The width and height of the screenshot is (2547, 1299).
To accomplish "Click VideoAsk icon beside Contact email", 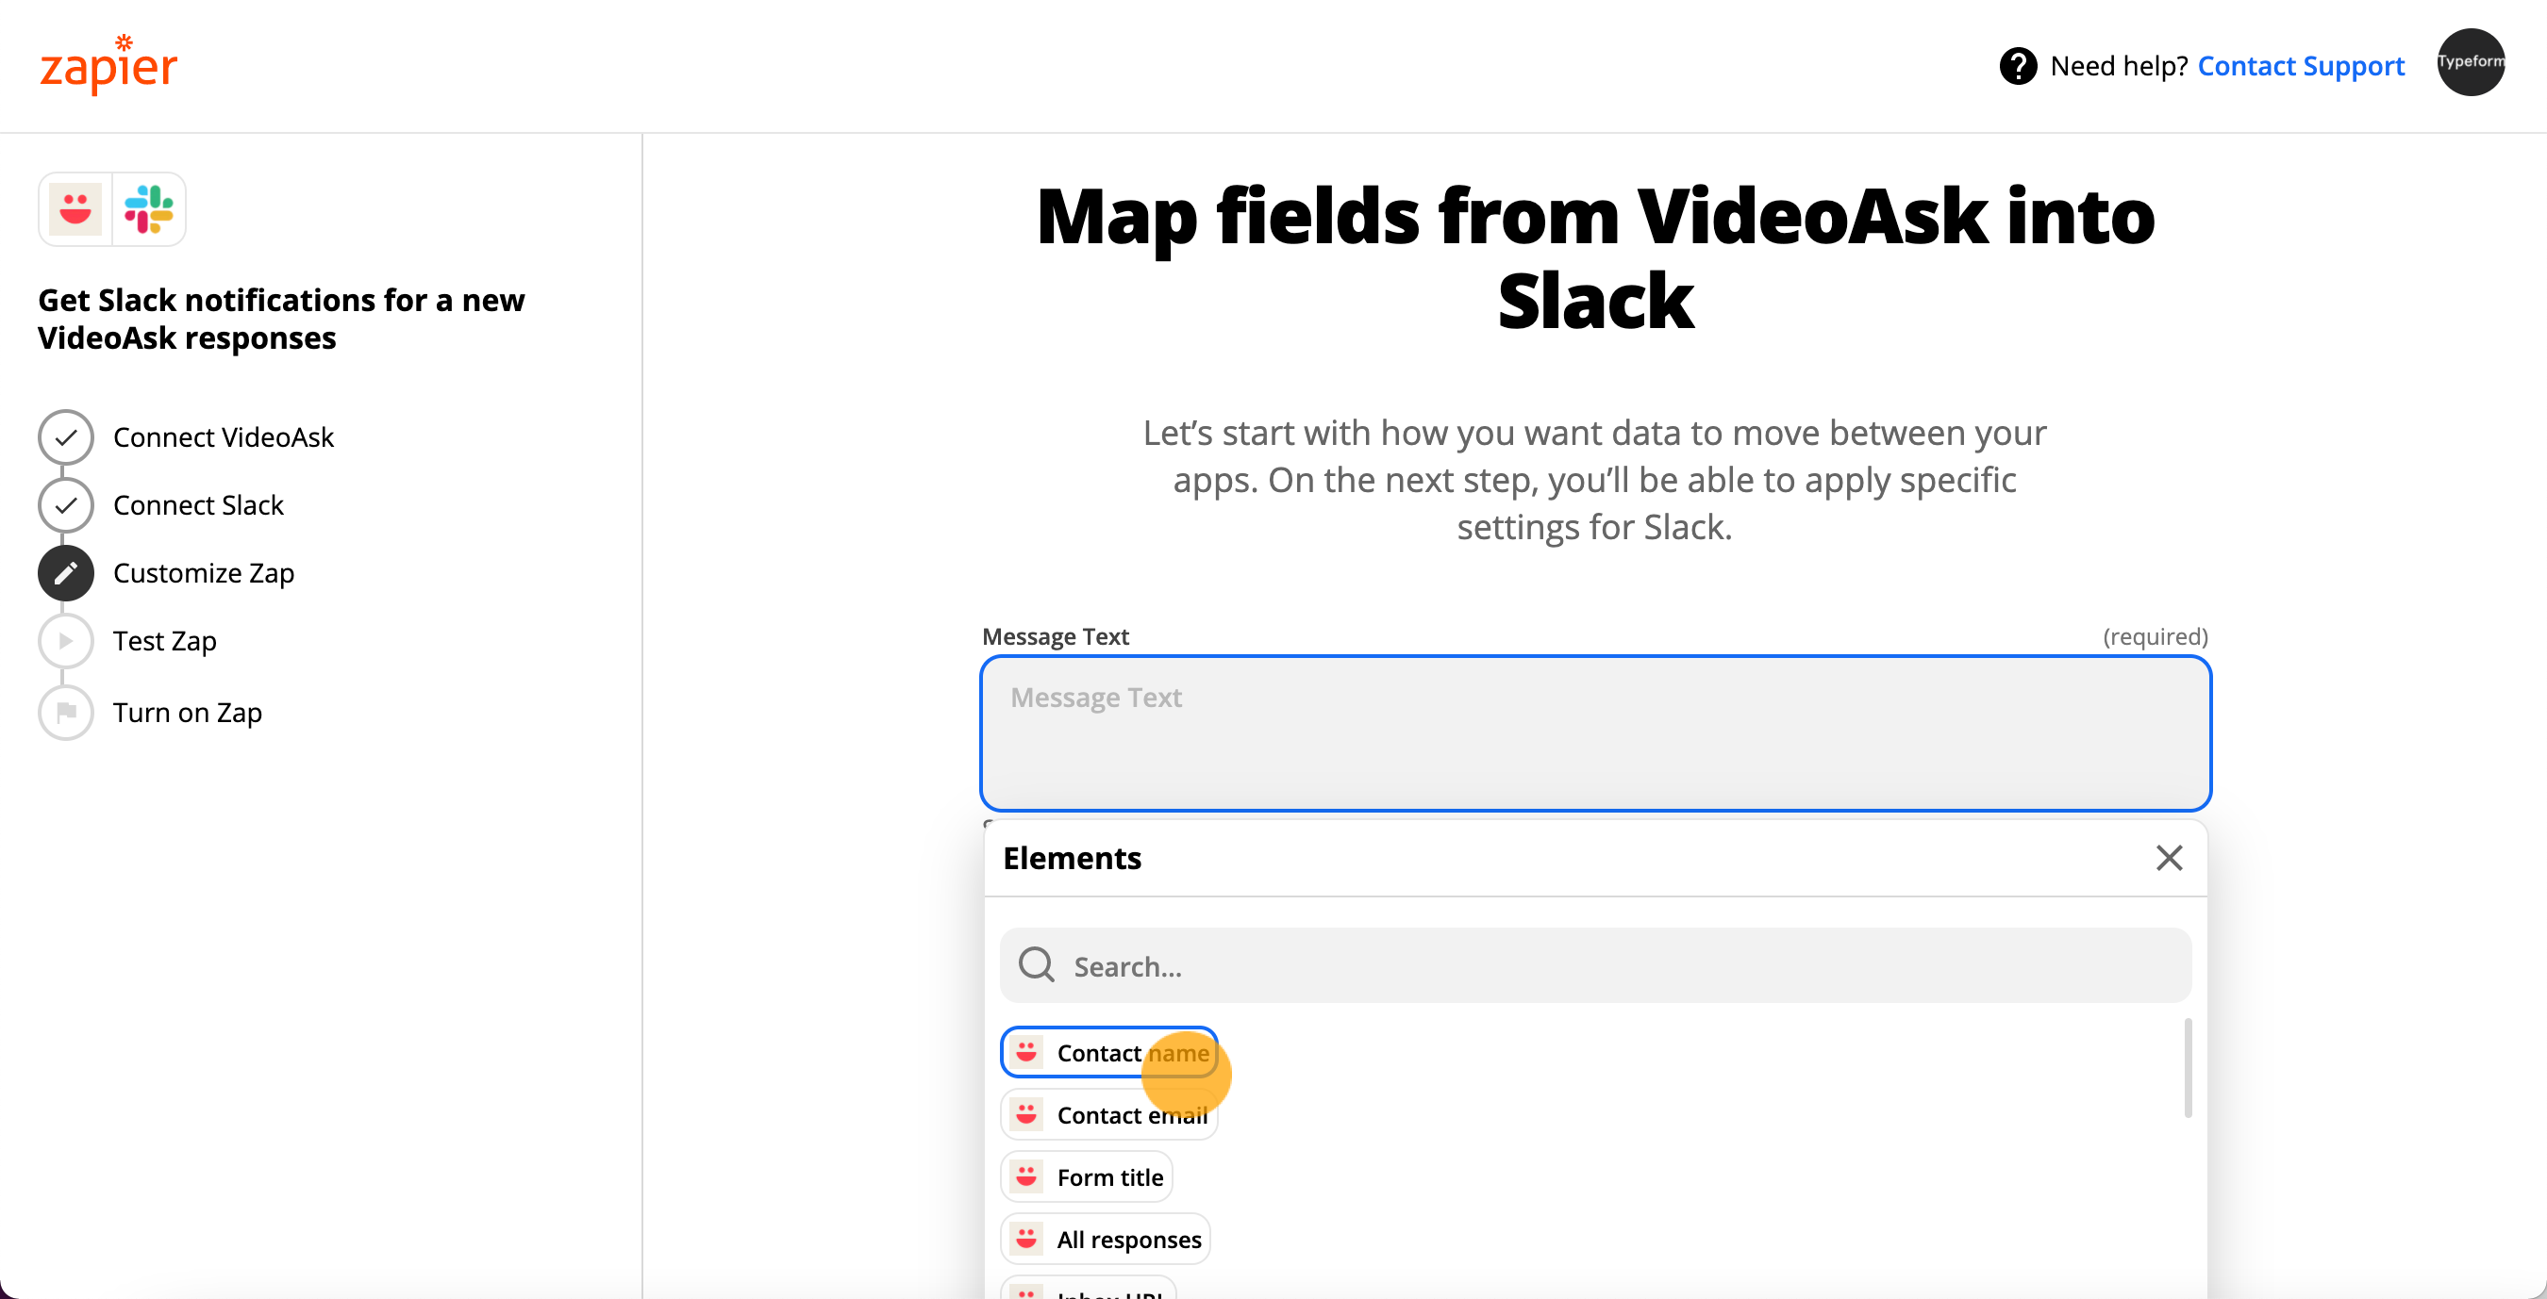I will 1026,1114.
